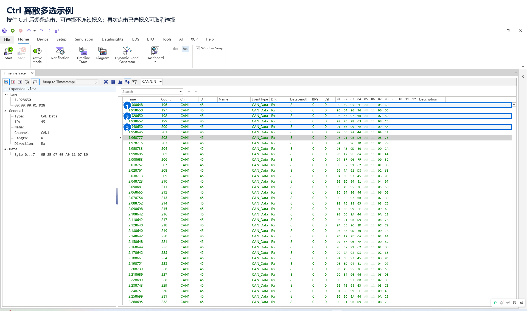Click the trace table scroll-up arrow
This screenshot has height=311, width=527.
[x=514, y=105]
